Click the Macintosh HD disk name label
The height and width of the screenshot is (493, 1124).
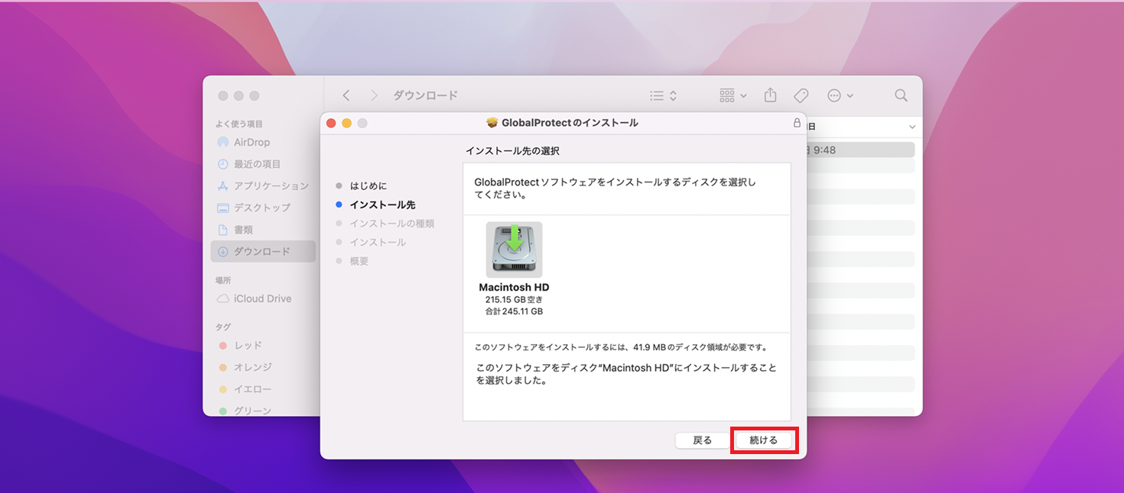(514, 288)
